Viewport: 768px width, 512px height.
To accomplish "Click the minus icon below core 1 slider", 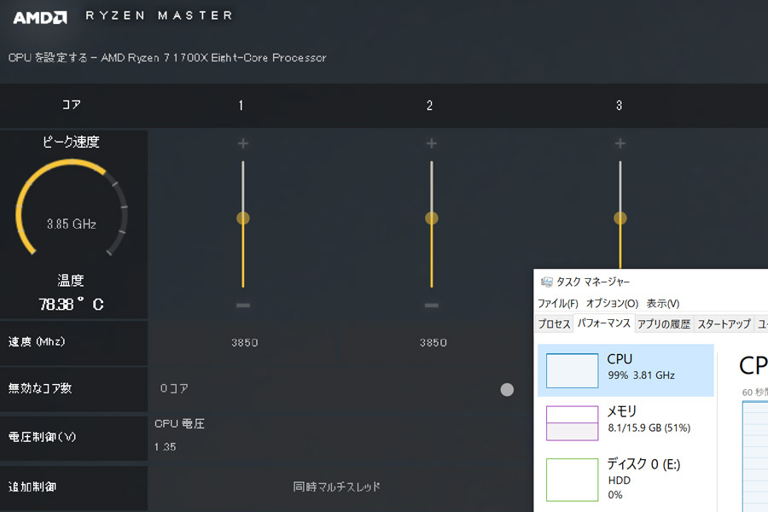I will click(x=243, y=305).
